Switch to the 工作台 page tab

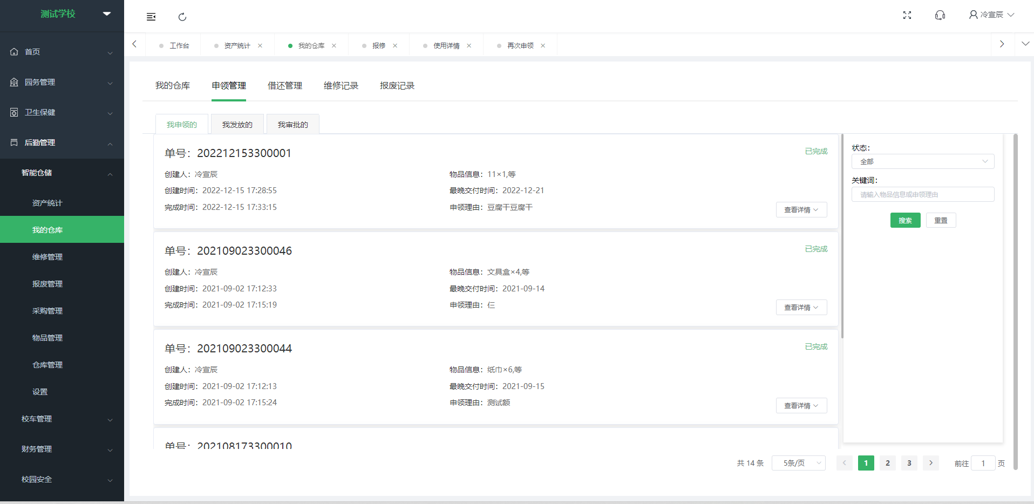point(174,46)
